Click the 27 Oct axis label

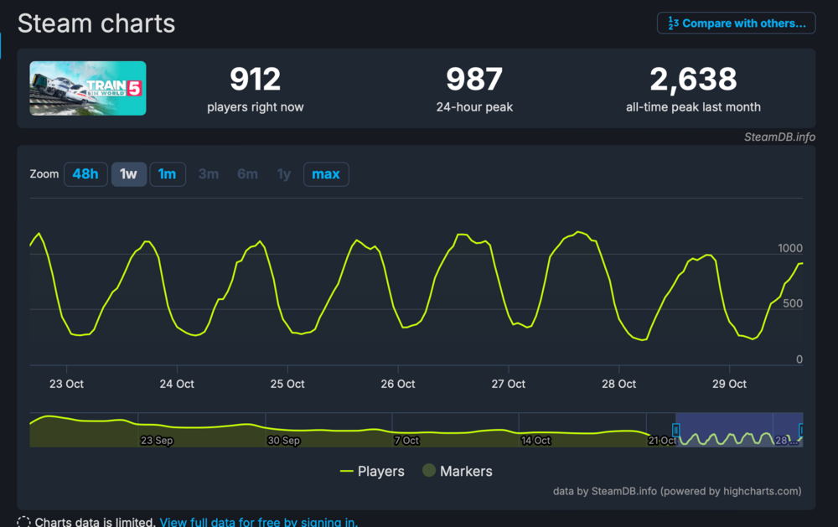(509, 384)
